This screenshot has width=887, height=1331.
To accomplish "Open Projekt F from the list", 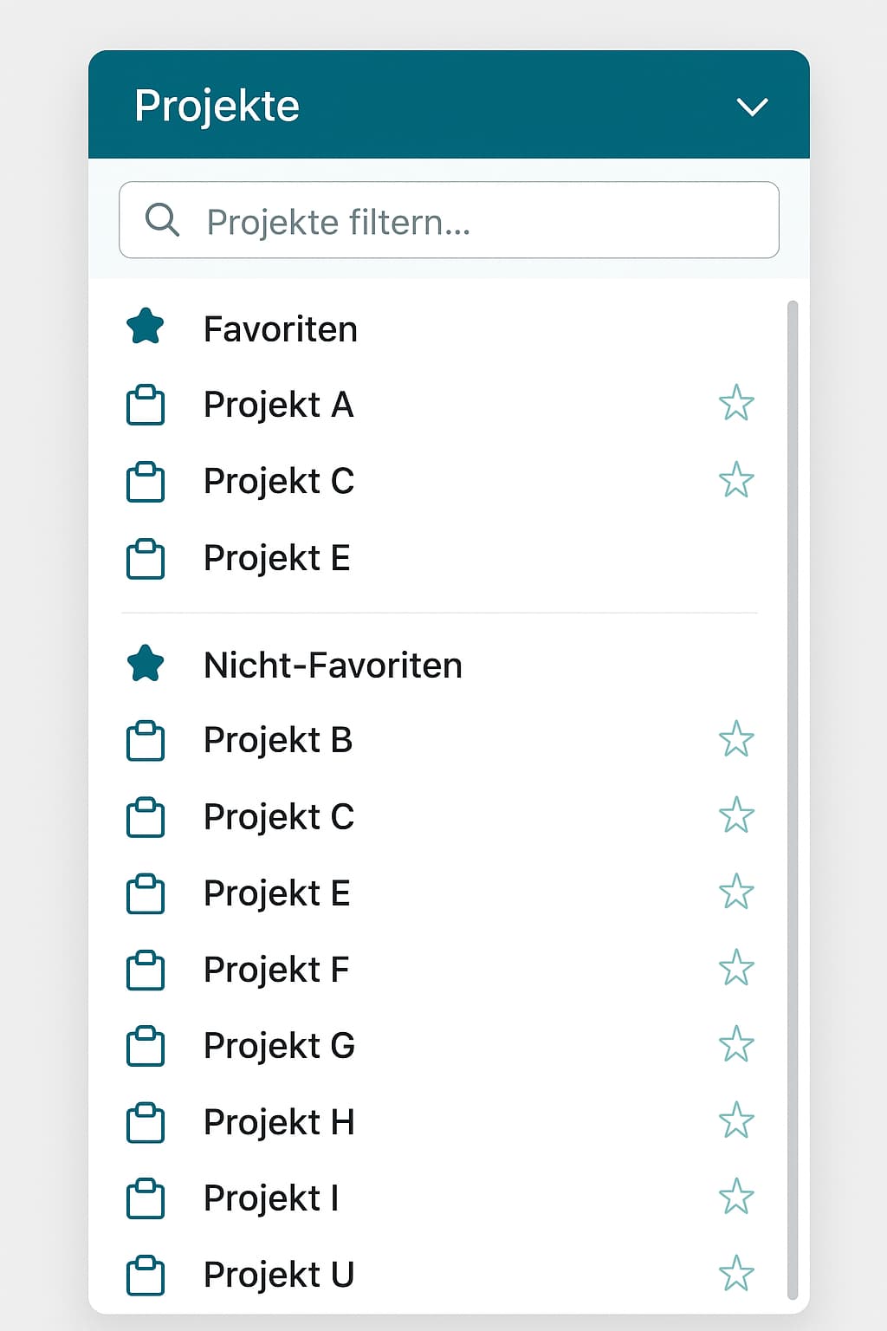I will click(275, 970).
